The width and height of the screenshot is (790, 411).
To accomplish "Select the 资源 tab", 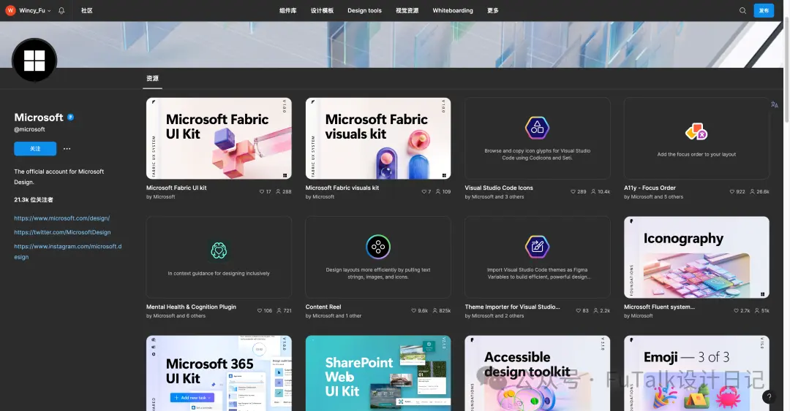I will [x=152, y=79].
